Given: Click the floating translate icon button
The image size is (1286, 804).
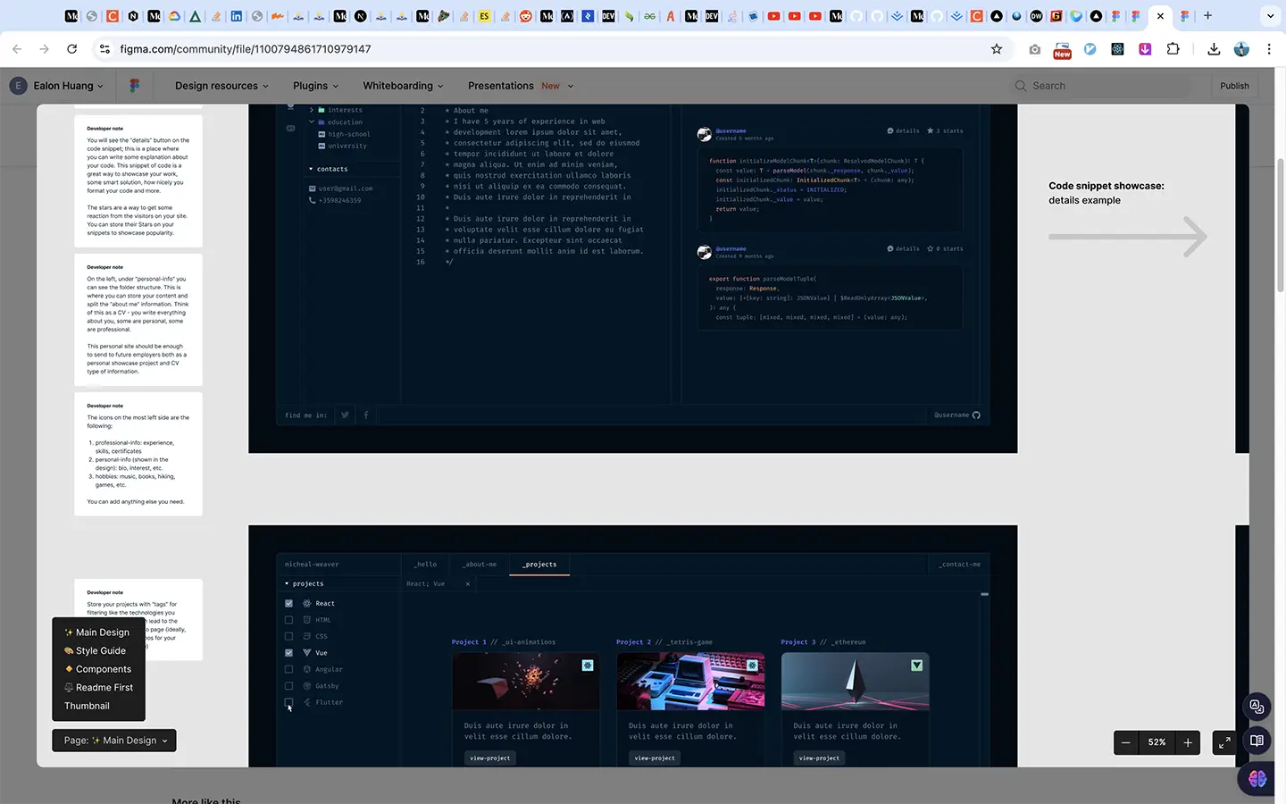Looking at the screenshot, I should (x=1257, y=707).
